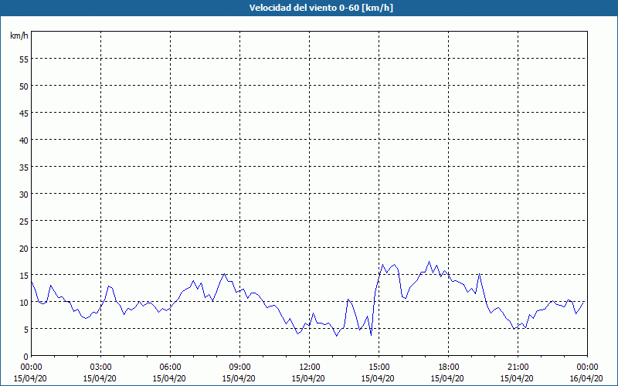Image resolution: width=618 pixels, height=386 pixels.
Task: Click the x-axis label '09:00'
Action: 239,367
